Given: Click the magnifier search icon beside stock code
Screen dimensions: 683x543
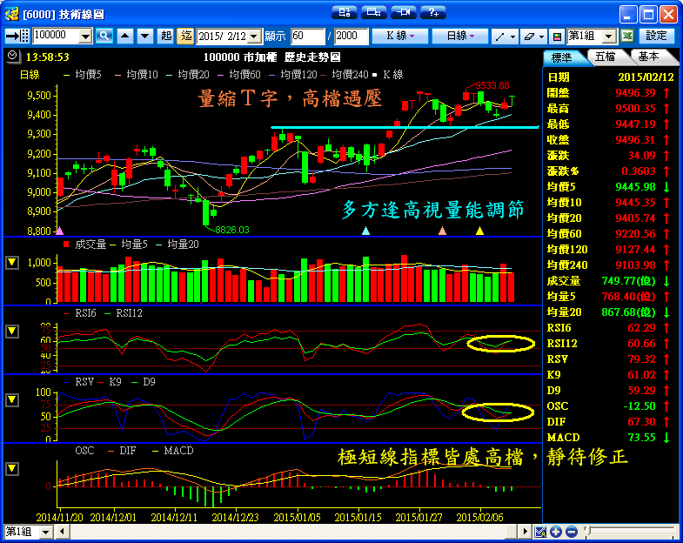Looking at the screenshot, I should pos(104,36).
